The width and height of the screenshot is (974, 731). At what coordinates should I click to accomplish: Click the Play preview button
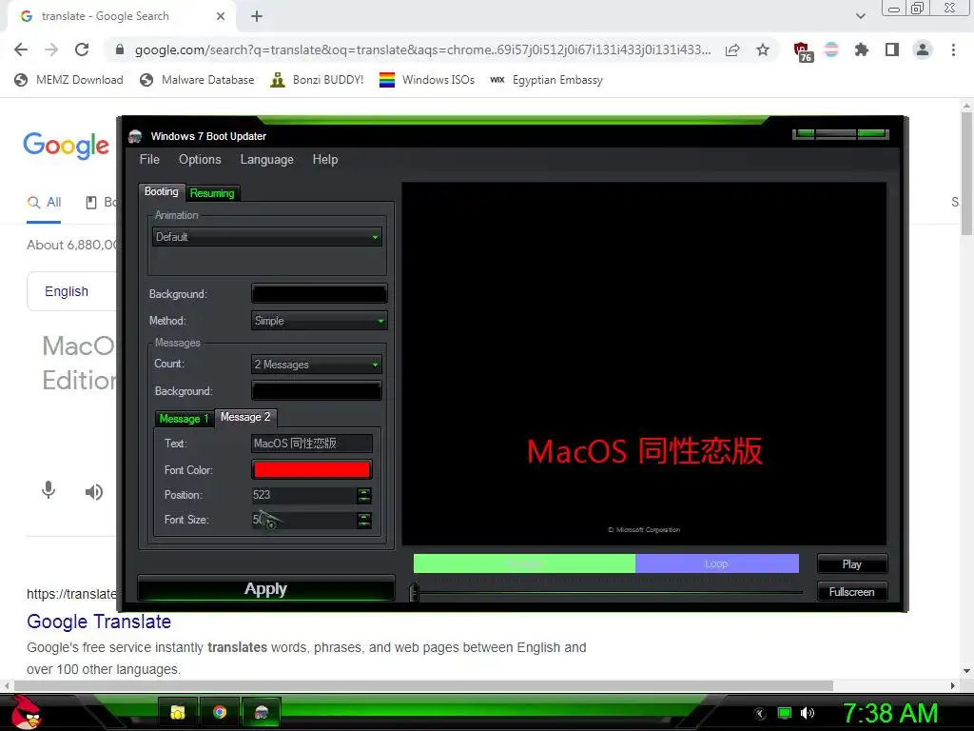pyautogui.click(x=852, y=564)
